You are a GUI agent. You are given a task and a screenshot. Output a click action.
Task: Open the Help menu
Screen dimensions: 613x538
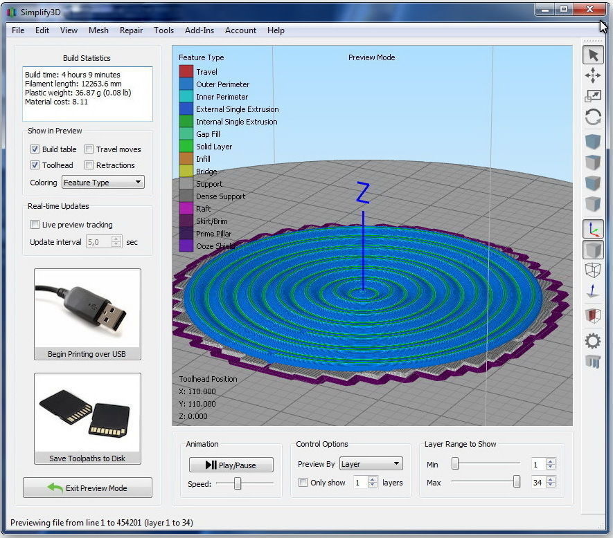tap(276, 30)
